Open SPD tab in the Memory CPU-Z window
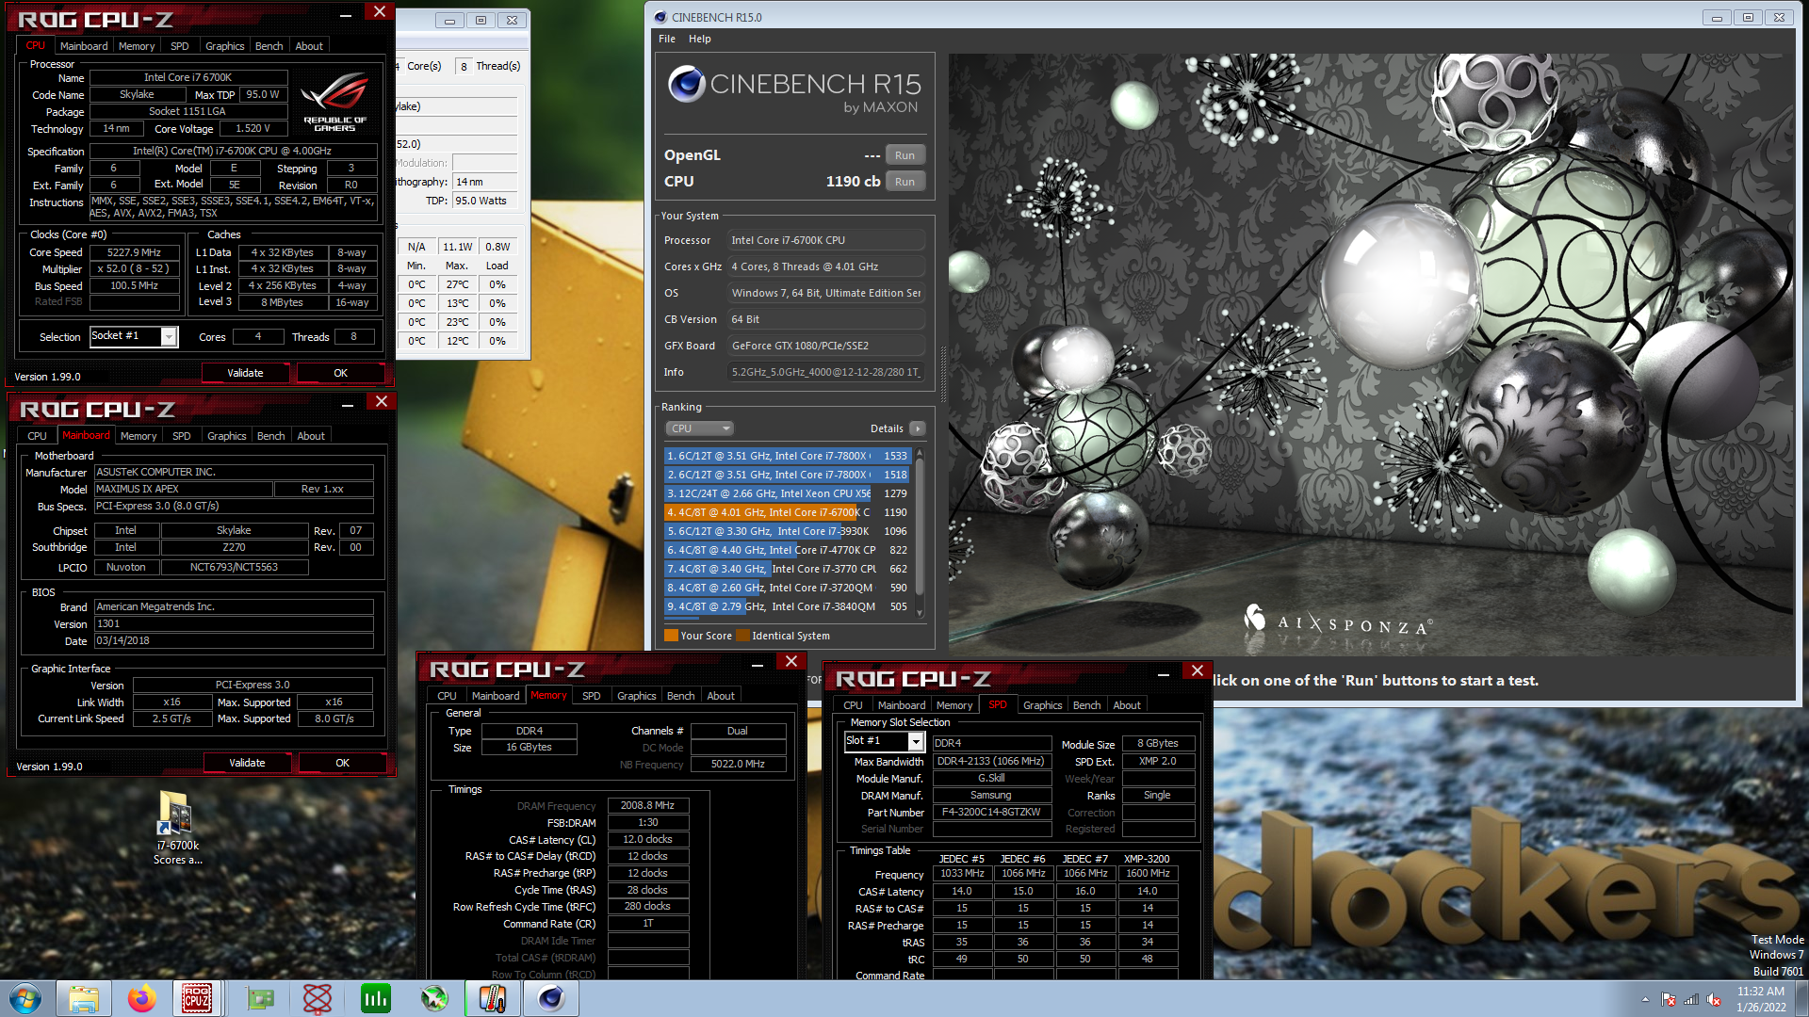Viewport: 1809px width, 1017px height. pos(591,696)
